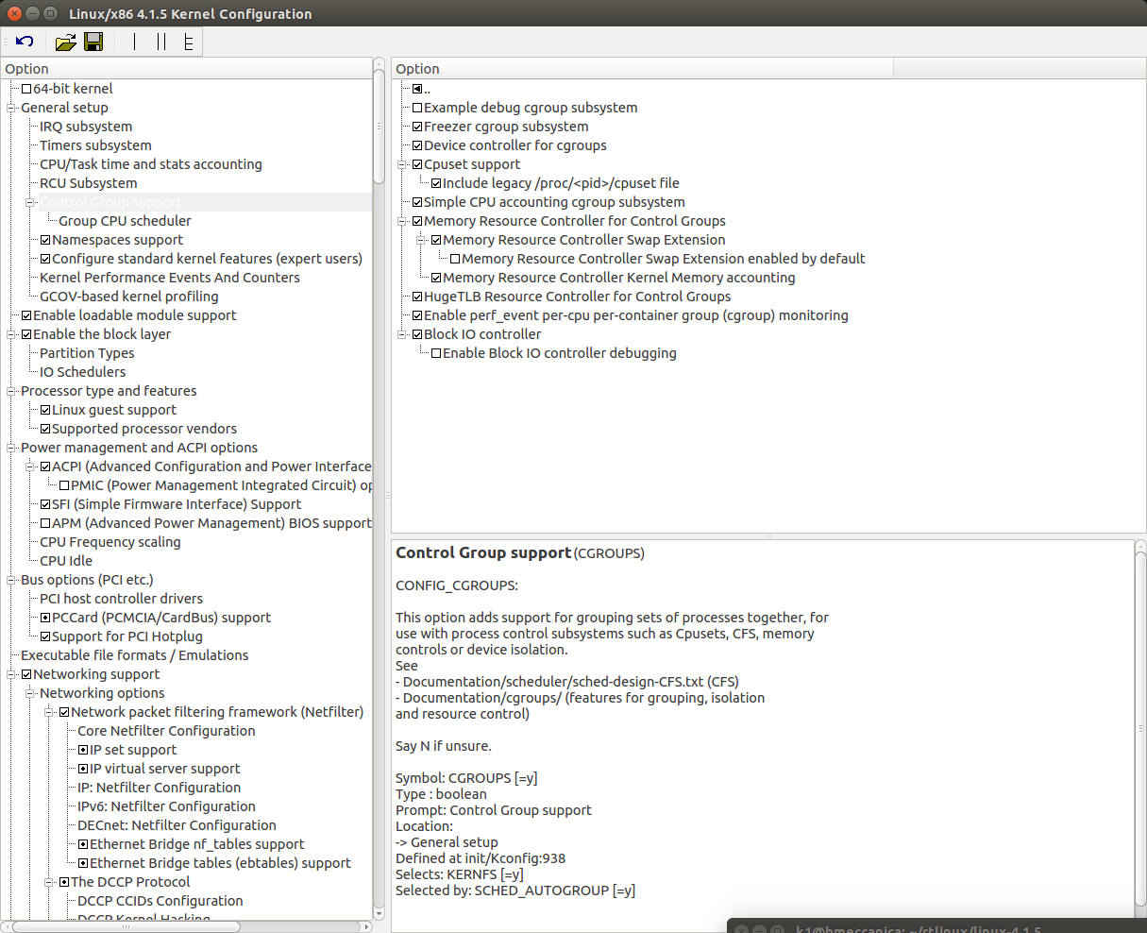
Task: Collapse the Networking options subtree
Action: (31, 693)
